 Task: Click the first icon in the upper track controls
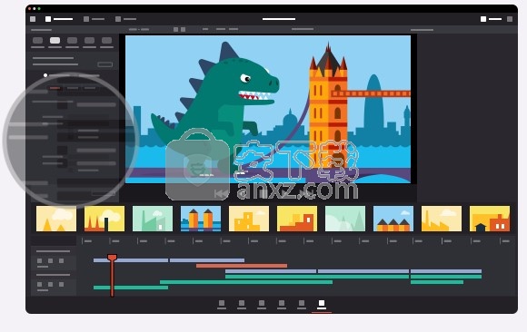pos(40,261)
